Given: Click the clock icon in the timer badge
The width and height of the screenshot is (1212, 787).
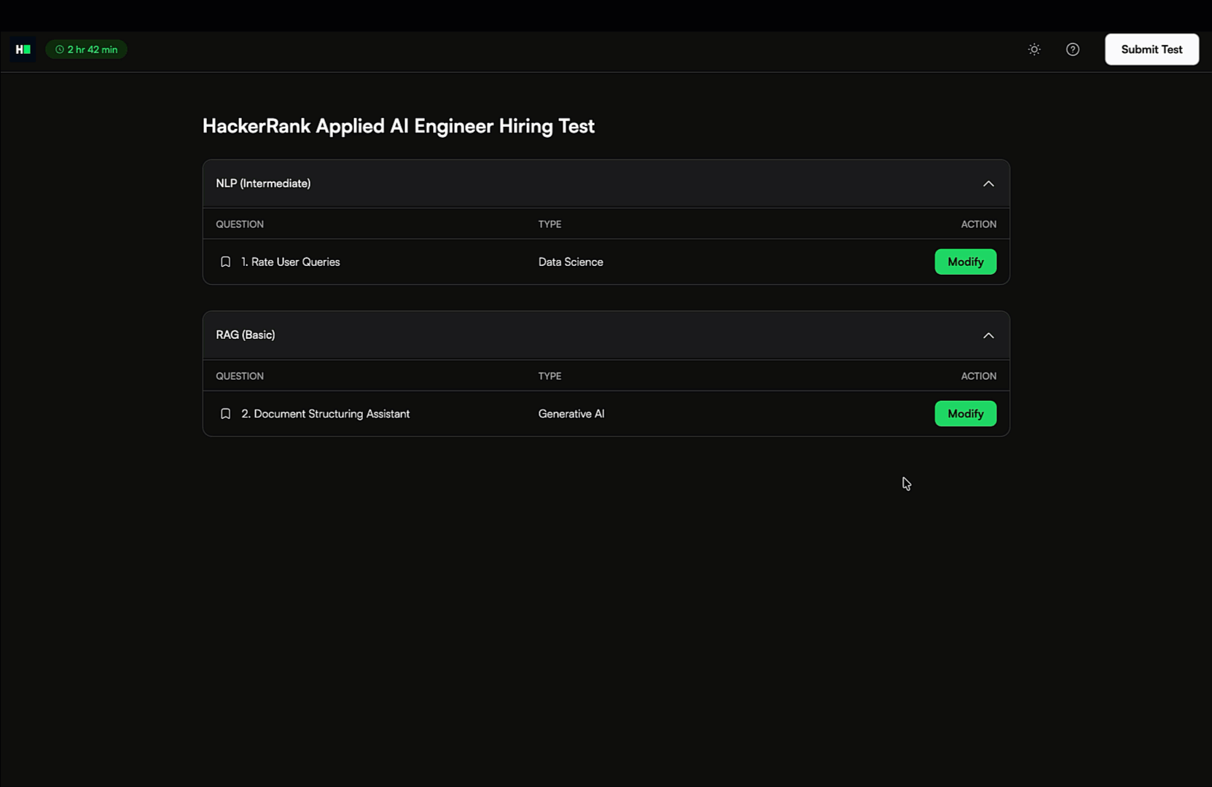Looking at the screenshot, I should (59, 49).
